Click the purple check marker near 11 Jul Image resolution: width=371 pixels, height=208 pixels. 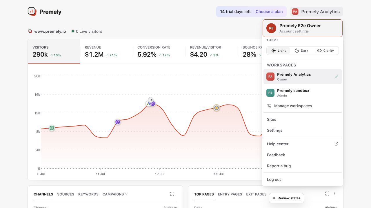[x=118, y=122]
